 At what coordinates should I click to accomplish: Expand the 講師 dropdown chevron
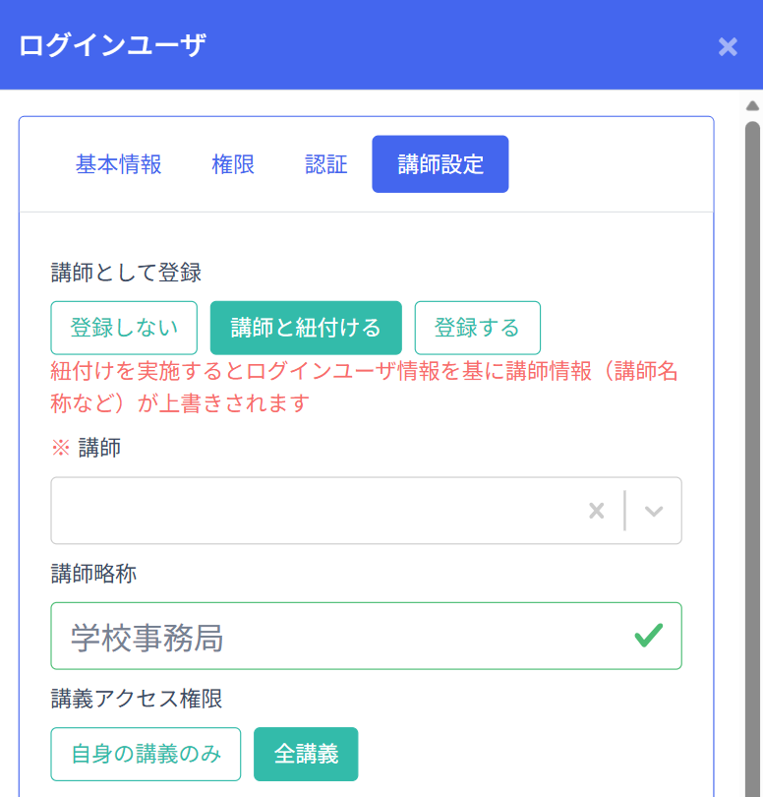pos(654,511)
